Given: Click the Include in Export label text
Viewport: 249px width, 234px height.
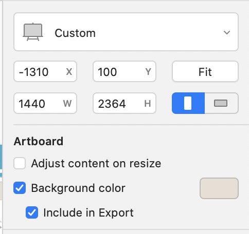Looking at the screenshot, I should tap(88, 212).
